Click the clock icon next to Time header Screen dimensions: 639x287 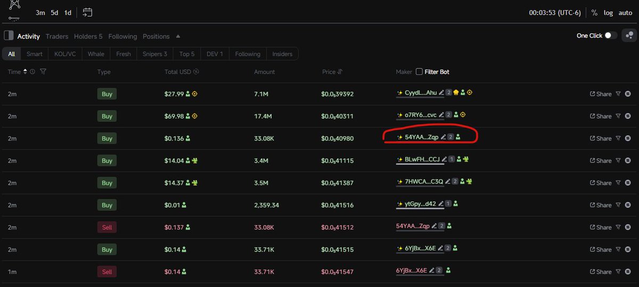(x=32, y=72)
